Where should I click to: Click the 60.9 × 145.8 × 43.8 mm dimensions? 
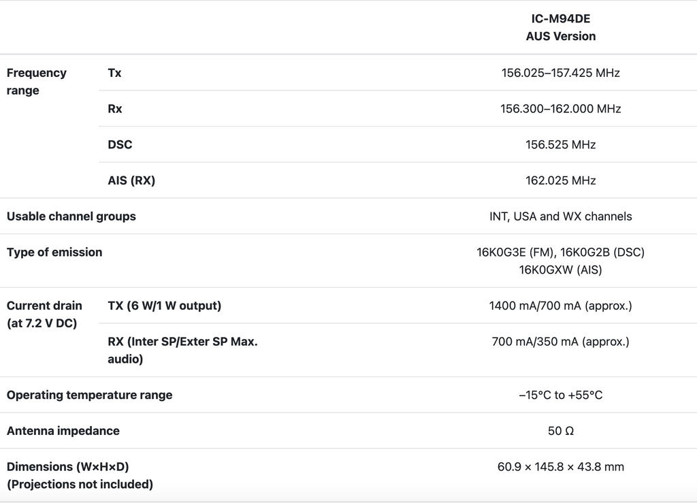pos(560,467)
